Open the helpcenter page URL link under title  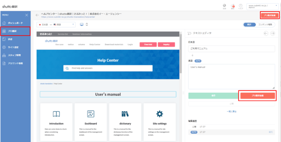pos(68,17)
